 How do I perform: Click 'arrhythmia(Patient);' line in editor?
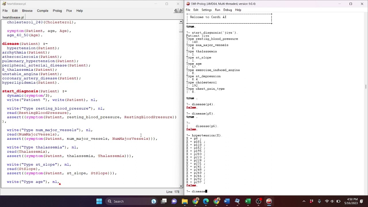26,52
